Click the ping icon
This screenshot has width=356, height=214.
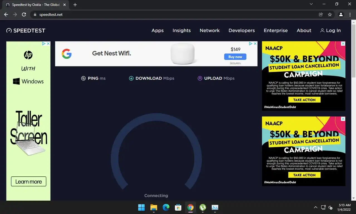[x=83, y=78]
